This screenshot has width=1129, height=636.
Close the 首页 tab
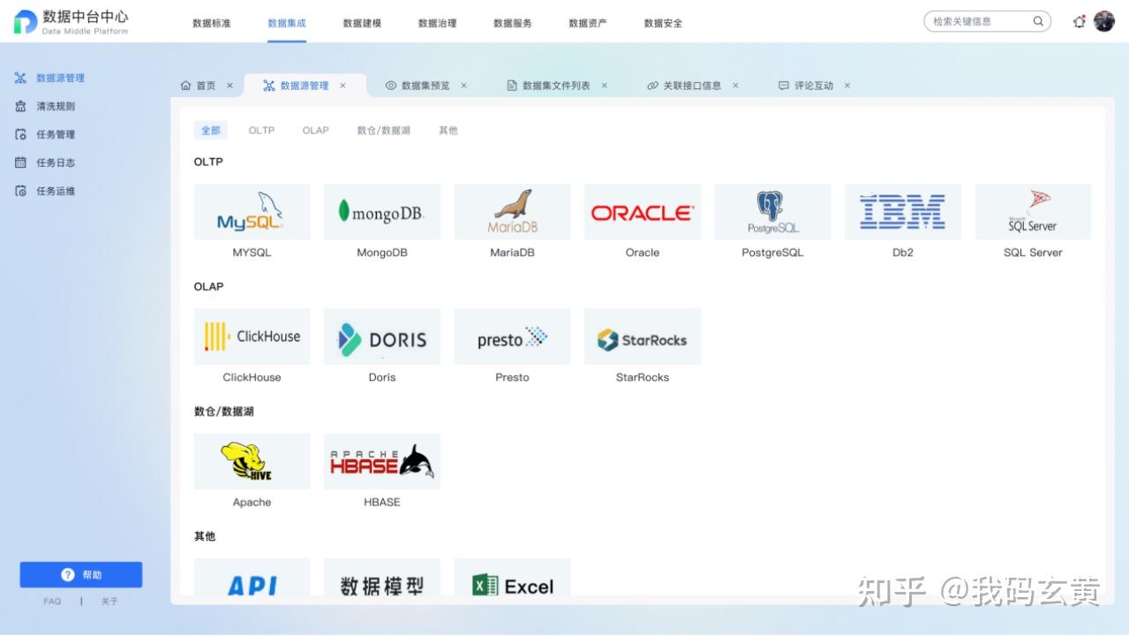(x=230, y=86)
